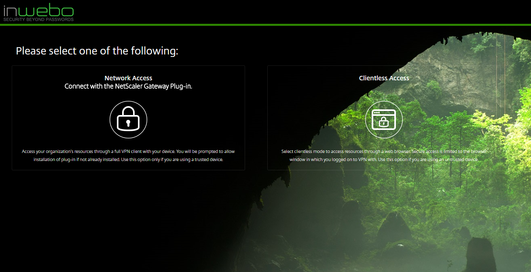Select the browser lock icon for Clientless Access
This screenshot has height=272, width=531.
[x=384, y=119]
